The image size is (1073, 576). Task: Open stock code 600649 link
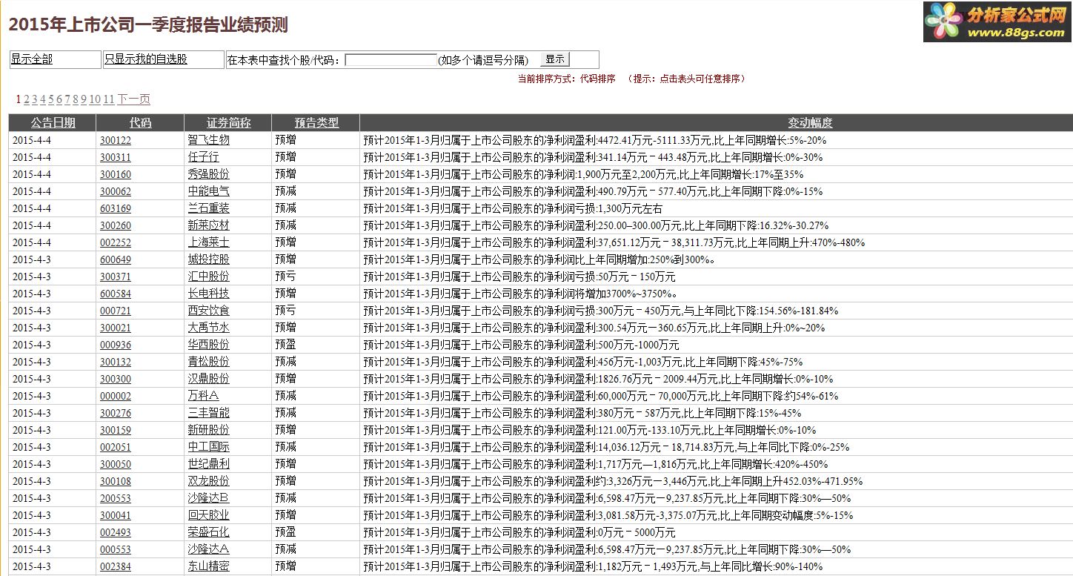(x=116, y=259)
